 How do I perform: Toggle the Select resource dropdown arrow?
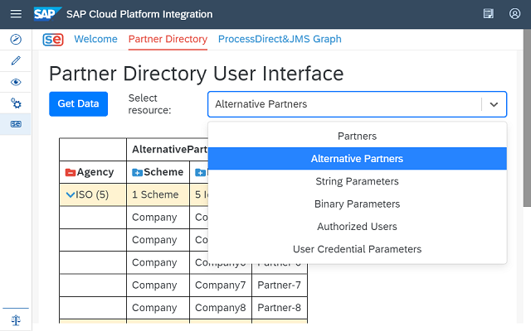(x=494, y=104)
